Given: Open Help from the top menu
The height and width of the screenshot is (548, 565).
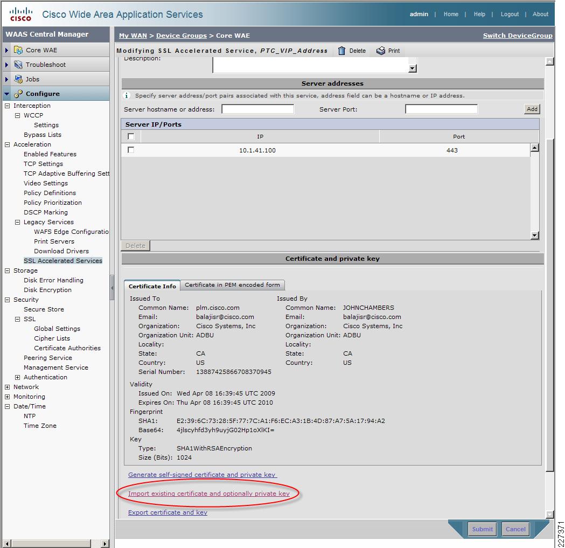Looking at the screenshot, I should 479,14.
